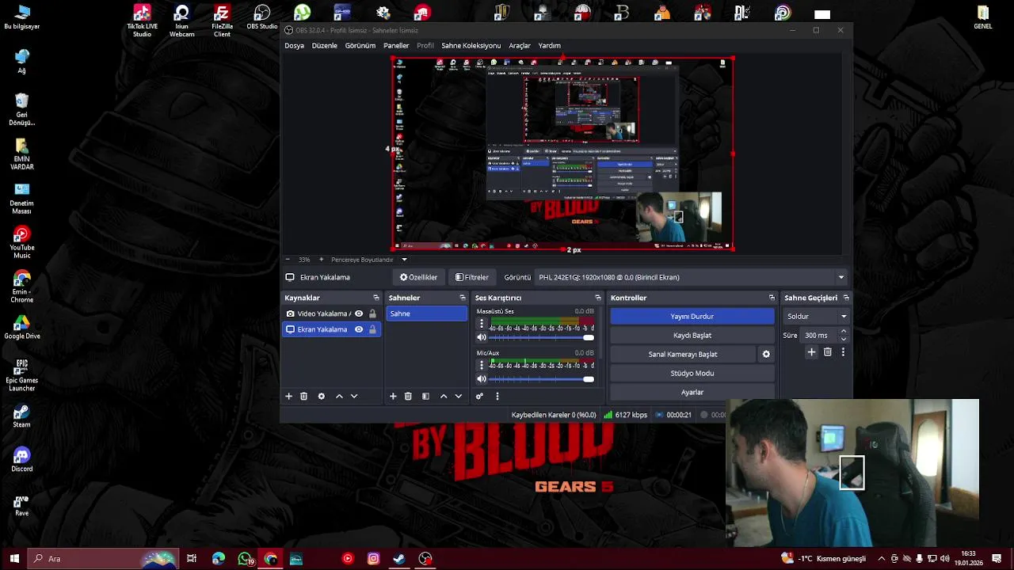The height and width of the screenshot is (570, 1014).
Task: Increase transition Süre with up arrow
Action: pos(844,332)
